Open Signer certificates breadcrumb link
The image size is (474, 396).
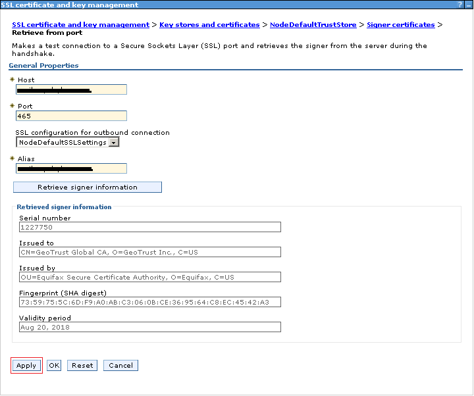point(400,24)
